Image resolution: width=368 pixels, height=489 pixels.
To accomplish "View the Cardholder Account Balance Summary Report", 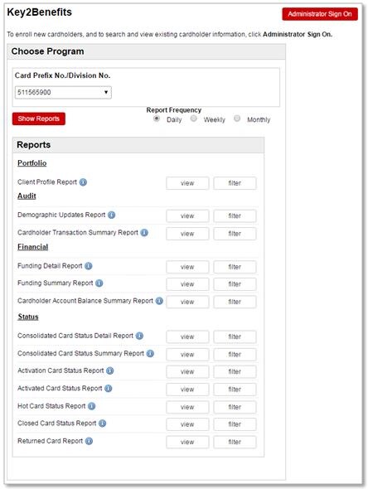I will pos(187,302).
